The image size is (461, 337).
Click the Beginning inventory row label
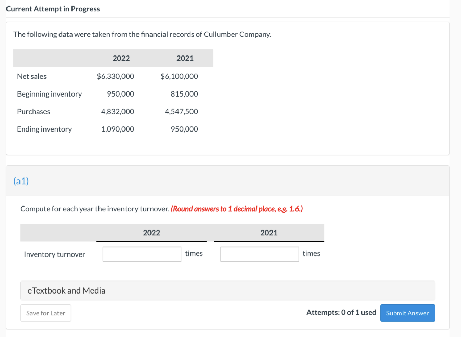point(50,93)
